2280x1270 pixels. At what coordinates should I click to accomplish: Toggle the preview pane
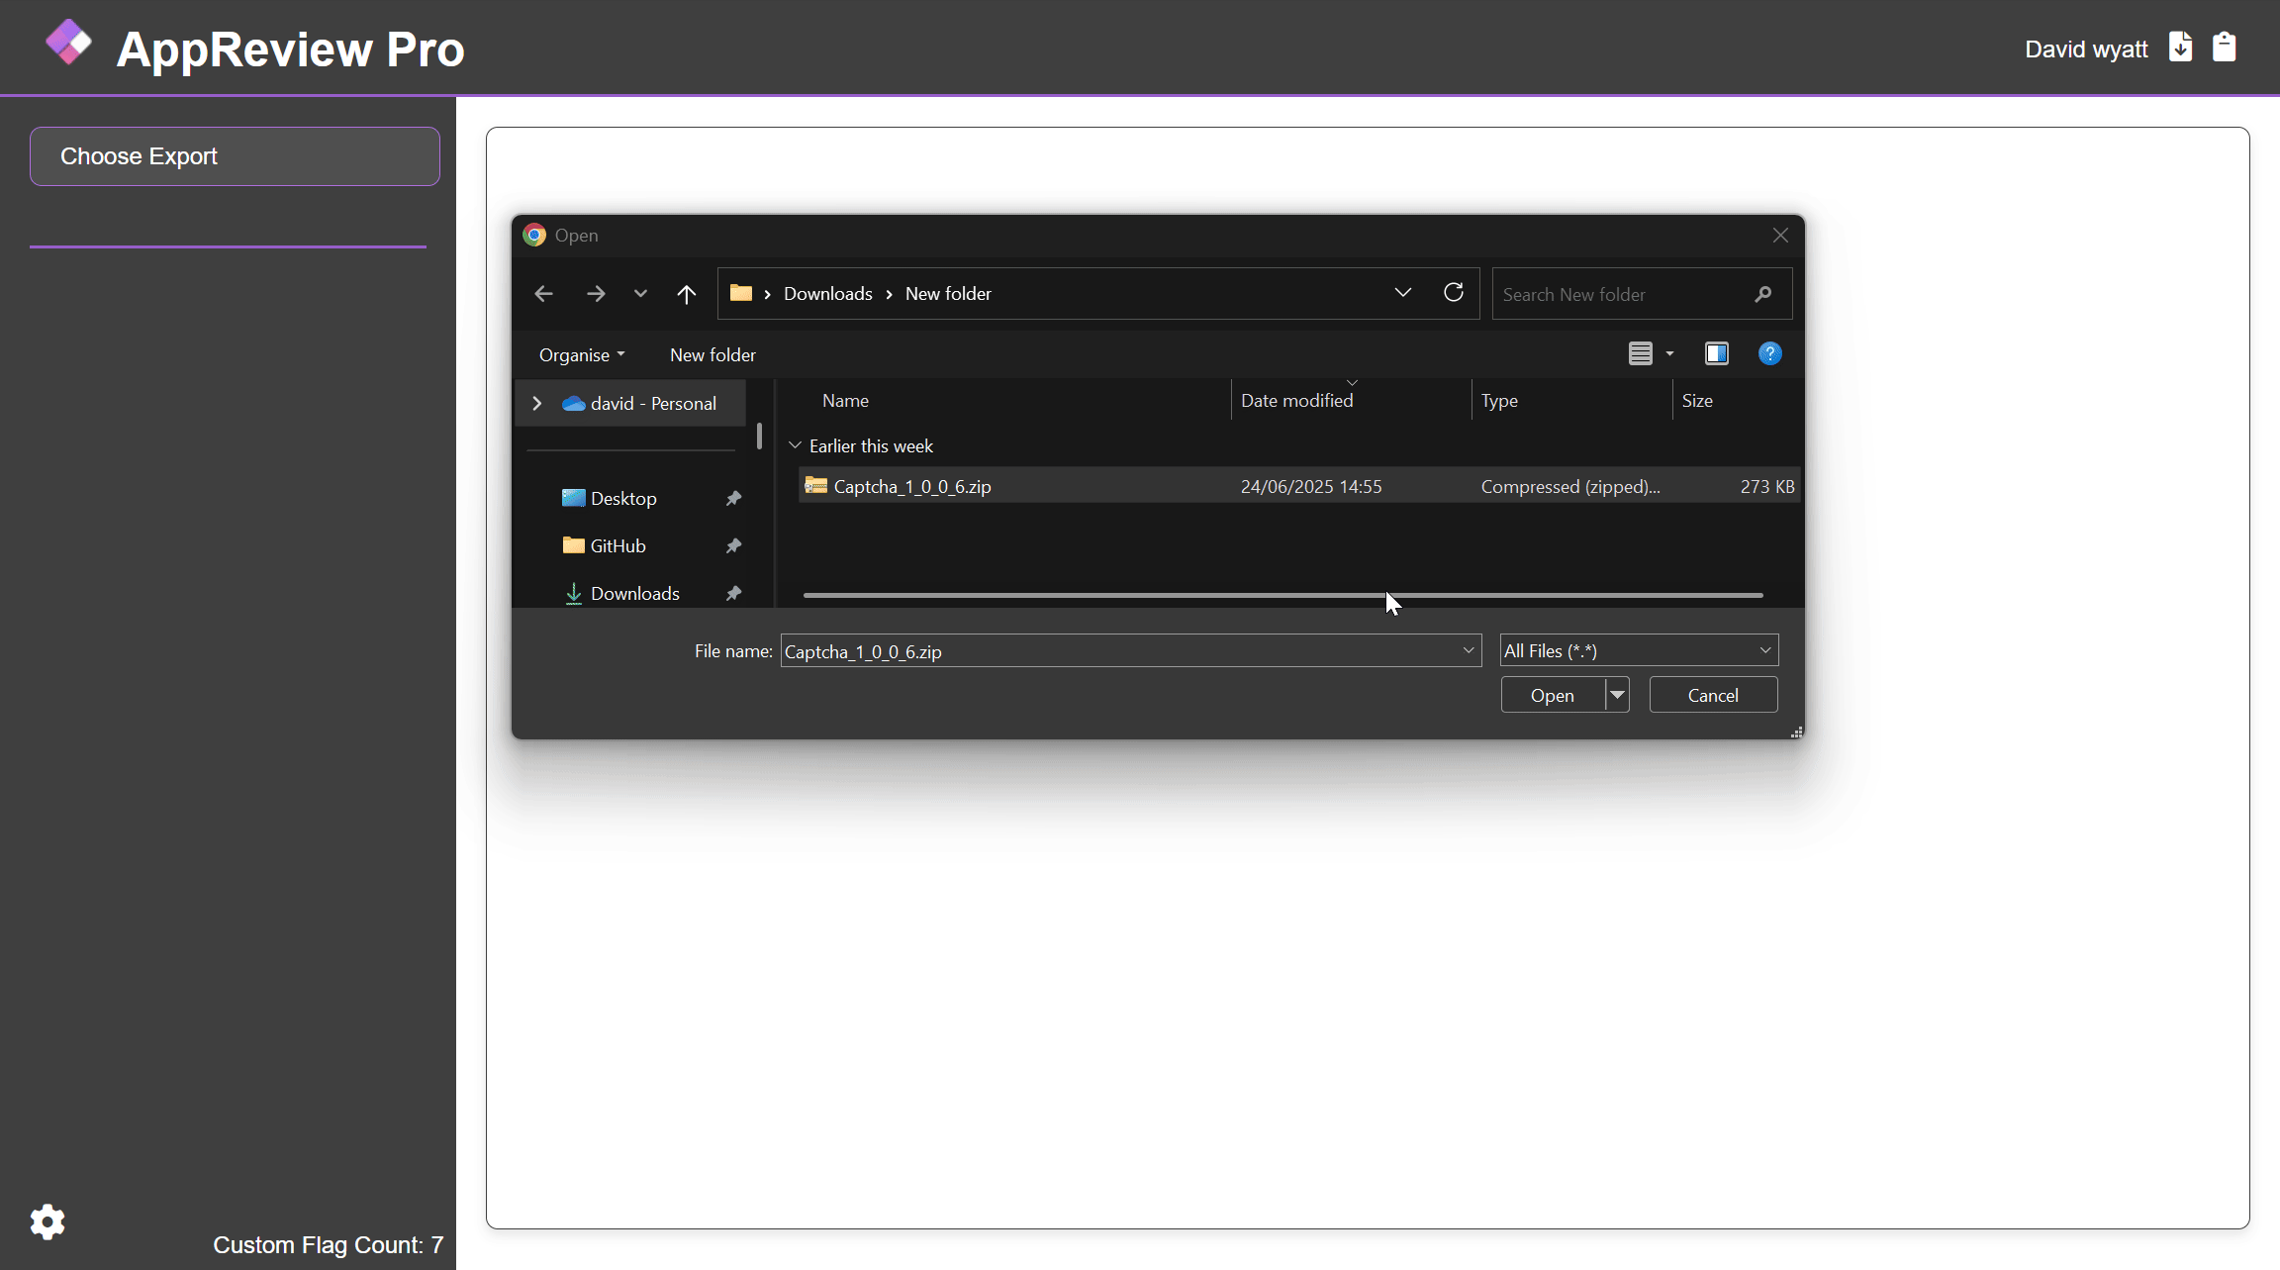(x=1716, y=353)
